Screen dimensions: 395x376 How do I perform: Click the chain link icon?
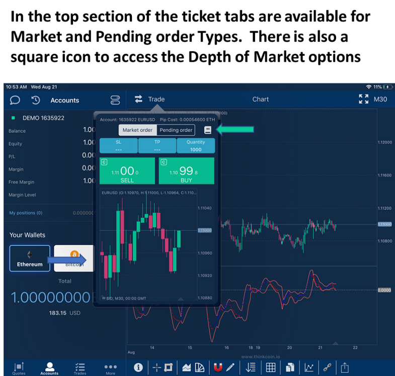(x=327, y=367)
